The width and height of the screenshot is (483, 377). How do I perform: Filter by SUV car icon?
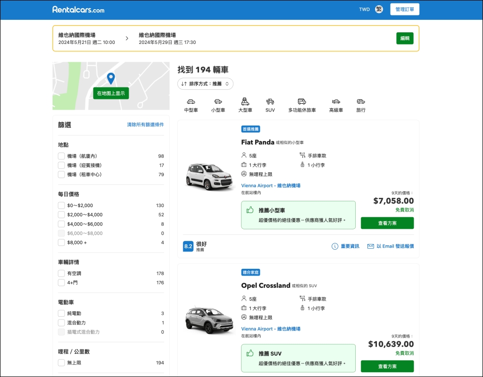coord(270,101)
